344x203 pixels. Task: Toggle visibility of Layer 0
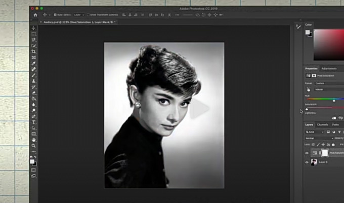pos(307,162)
